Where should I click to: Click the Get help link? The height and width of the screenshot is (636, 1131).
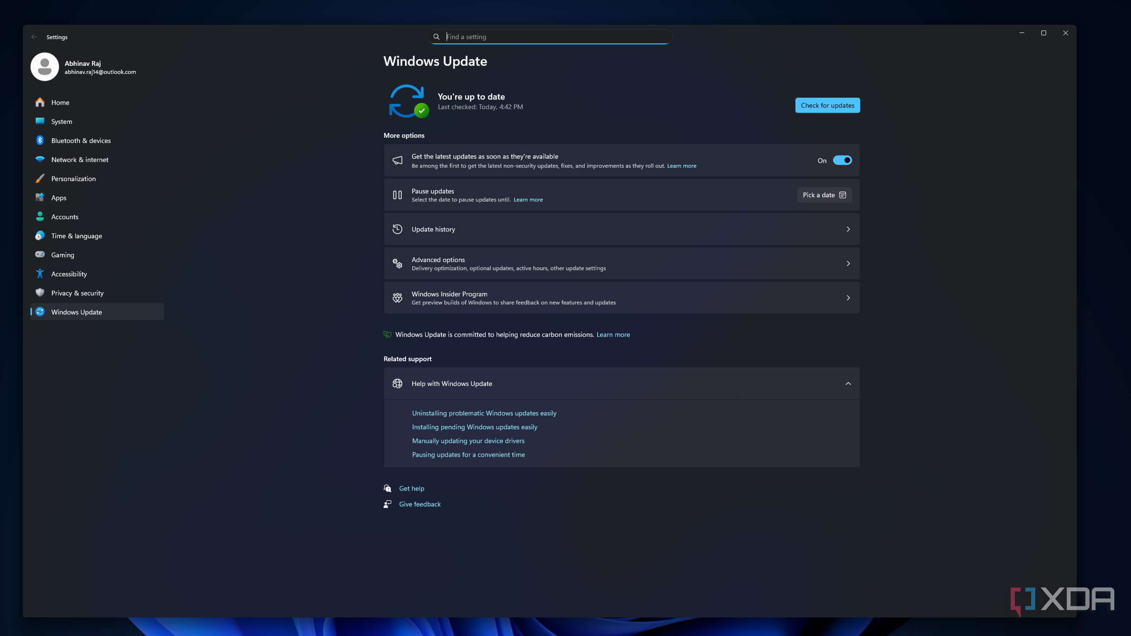[x=412, y=488]
